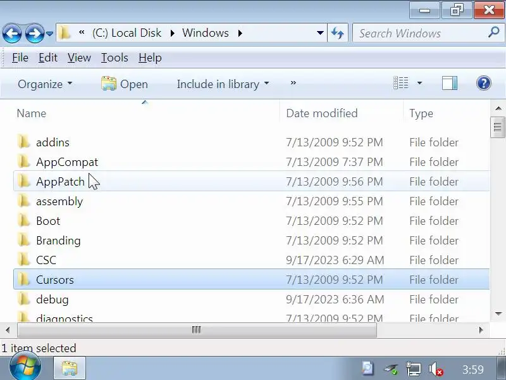Viewport: 506px width, 380px height.
Task: Show hidden path levels via double chevron
Action: coord(82,32)
